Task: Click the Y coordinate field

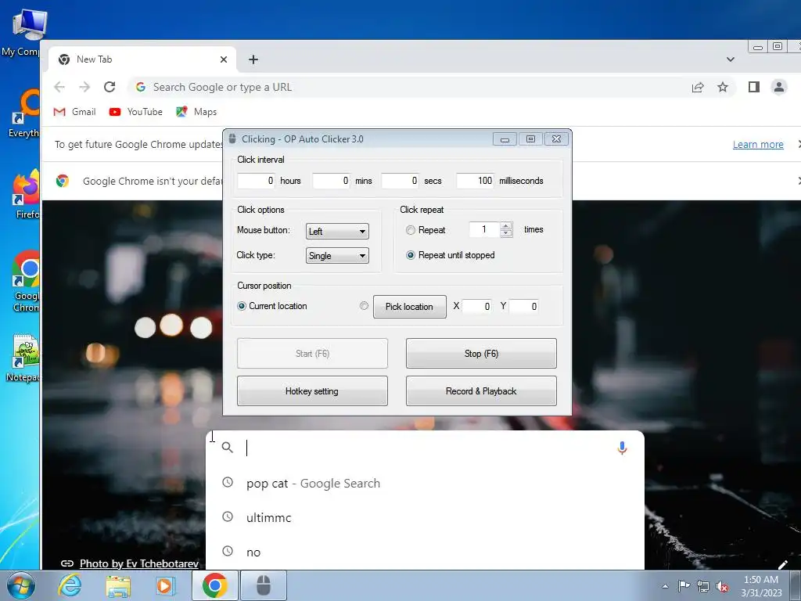Action: (x=523, y=306)
